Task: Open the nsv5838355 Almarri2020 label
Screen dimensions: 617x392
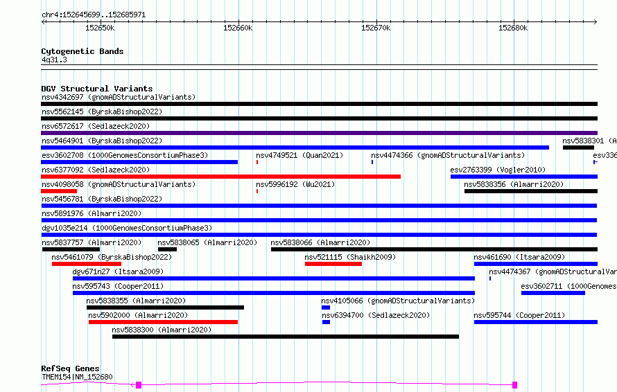Action: 136,301
